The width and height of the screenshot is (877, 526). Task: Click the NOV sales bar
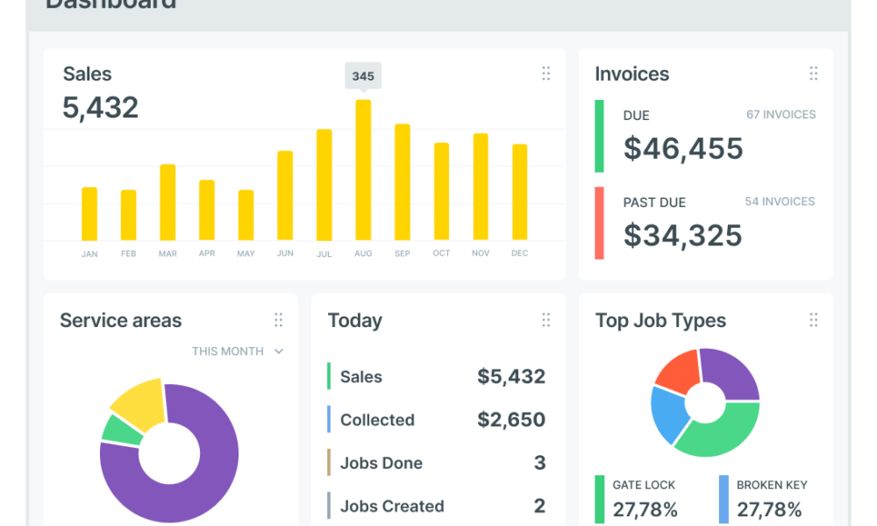tap(481, 187)
